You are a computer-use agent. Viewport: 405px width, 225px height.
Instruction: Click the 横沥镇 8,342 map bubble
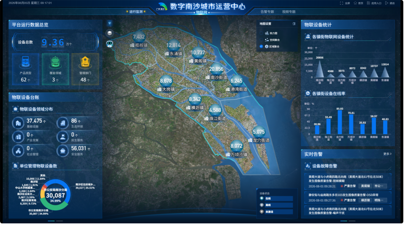195,99
